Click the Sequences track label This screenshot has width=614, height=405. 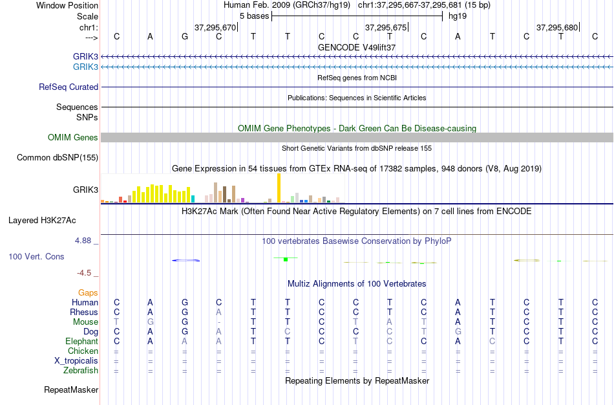point(77,107)
